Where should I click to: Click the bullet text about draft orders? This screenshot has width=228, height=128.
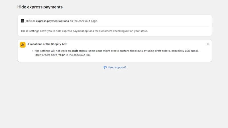[x=117, y=53]
